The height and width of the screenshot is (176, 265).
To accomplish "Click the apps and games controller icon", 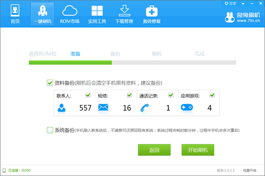I will click(x=187, y=107).
